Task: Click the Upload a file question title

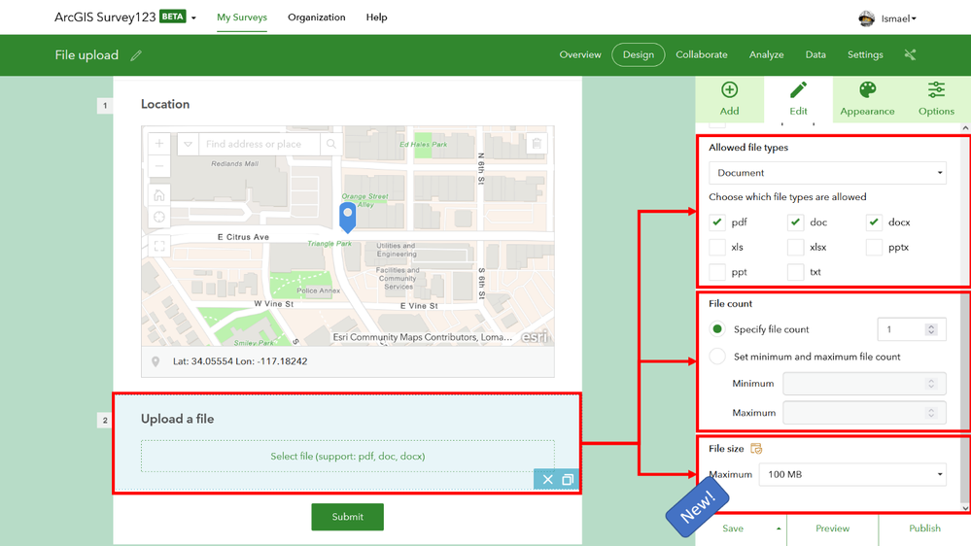Action: click(x=177, y=419)
